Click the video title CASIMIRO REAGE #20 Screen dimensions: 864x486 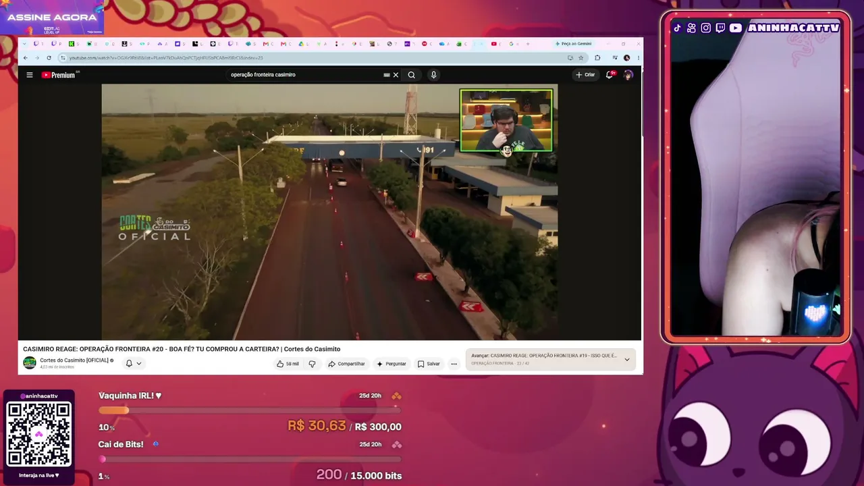coord(182,349)
